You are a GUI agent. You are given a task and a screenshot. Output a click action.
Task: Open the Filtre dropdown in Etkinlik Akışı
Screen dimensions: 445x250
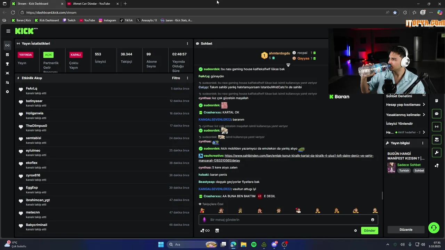(176, 78)
